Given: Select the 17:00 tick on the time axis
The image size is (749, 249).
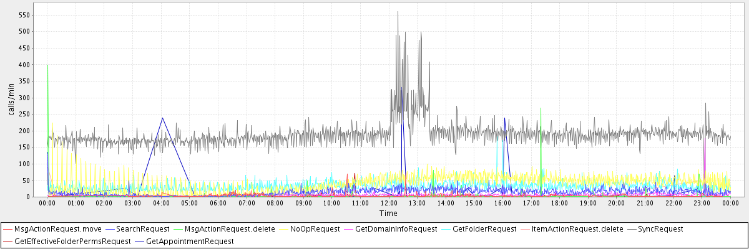Looking at the screenshot, I should coord(531,203).
